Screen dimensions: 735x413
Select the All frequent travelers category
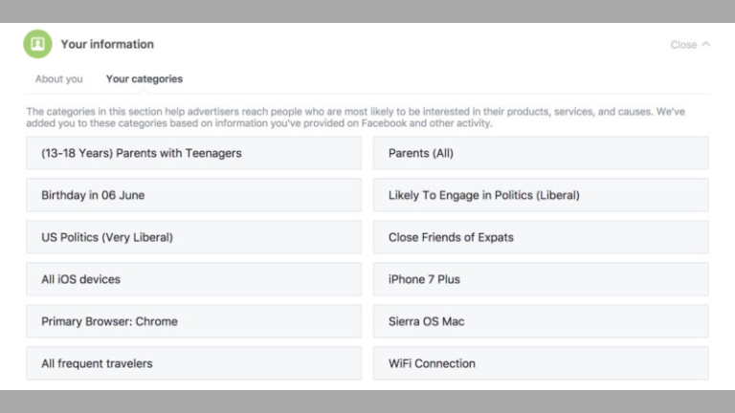coord(193,363)
